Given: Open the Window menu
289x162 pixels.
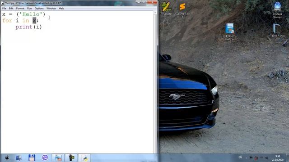Looking at the screenshot, I should tap(51, 9).
